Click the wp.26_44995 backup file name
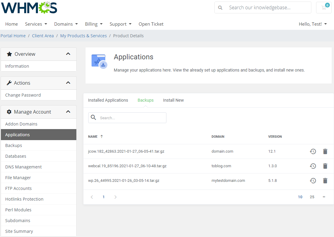 click(124, 181)
